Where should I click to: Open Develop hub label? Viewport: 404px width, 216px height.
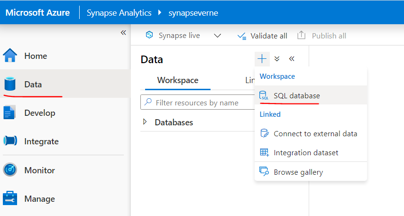pos(40,113)
